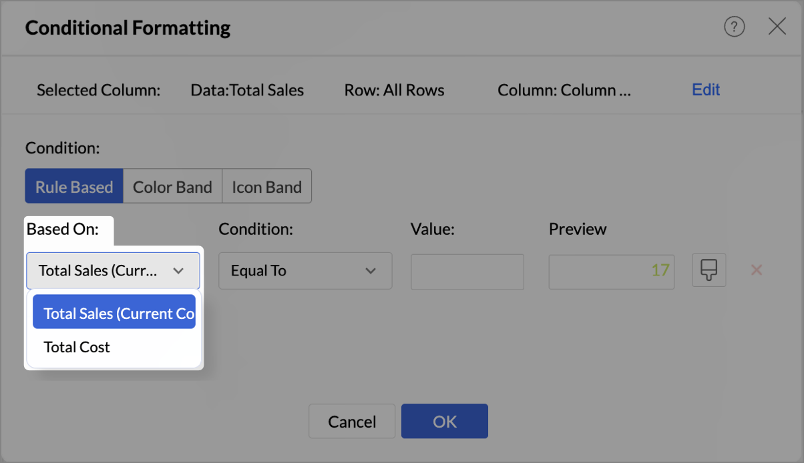Screen dimensions: 804x463
Task: Switch to the Icon Band tab
Action: coord(266,187)
